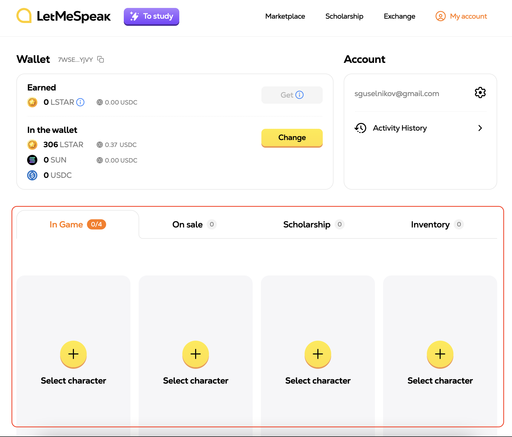Screen dimensions: 512x437
Task: Click the USDC coin icon in wallet
Action: tap(32, 175)
